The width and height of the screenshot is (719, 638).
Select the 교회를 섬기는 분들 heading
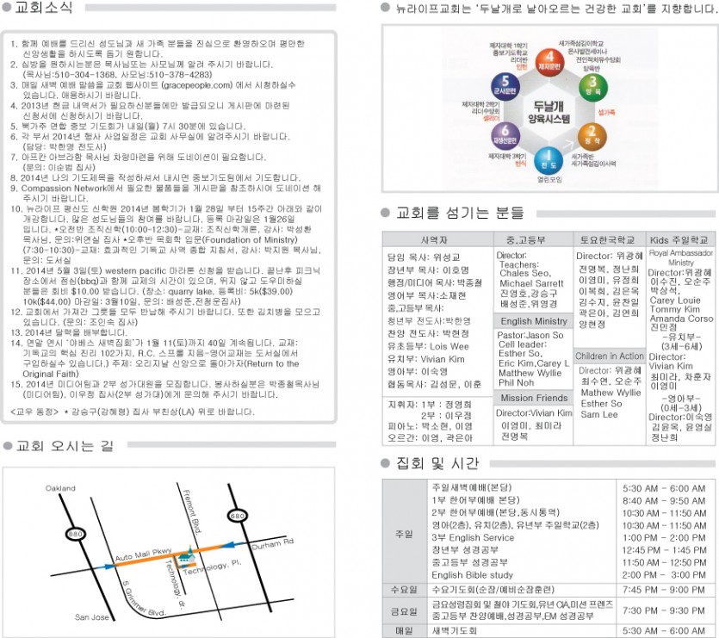[x=460, y=213]
